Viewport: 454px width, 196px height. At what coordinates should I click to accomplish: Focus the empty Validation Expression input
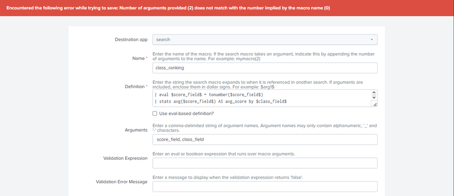point(264,163)
